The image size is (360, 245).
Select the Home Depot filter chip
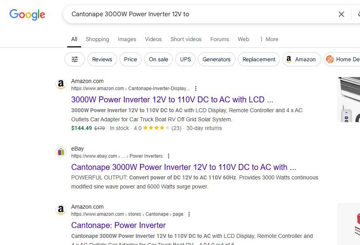pos(342,59)
